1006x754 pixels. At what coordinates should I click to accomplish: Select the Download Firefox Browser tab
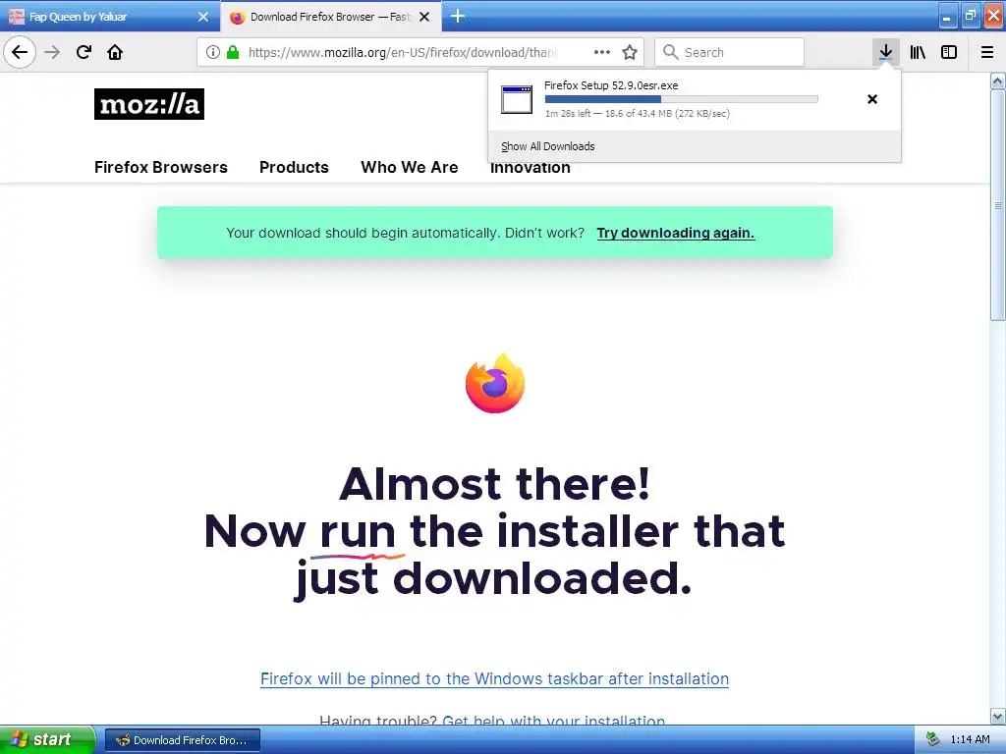coord(330,16)
